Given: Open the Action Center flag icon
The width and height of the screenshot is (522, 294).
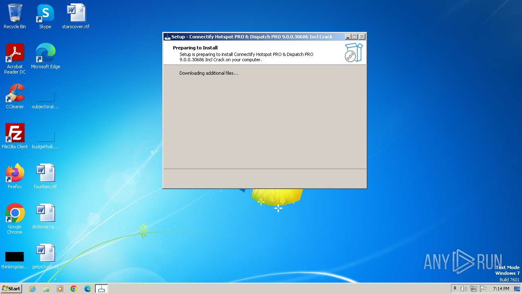Looking at the screenshot, I should point(483,289).
